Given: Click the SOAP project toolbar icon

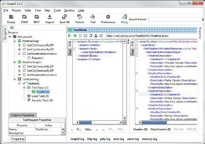Looking at the screenshot, I should coord(24,19).
